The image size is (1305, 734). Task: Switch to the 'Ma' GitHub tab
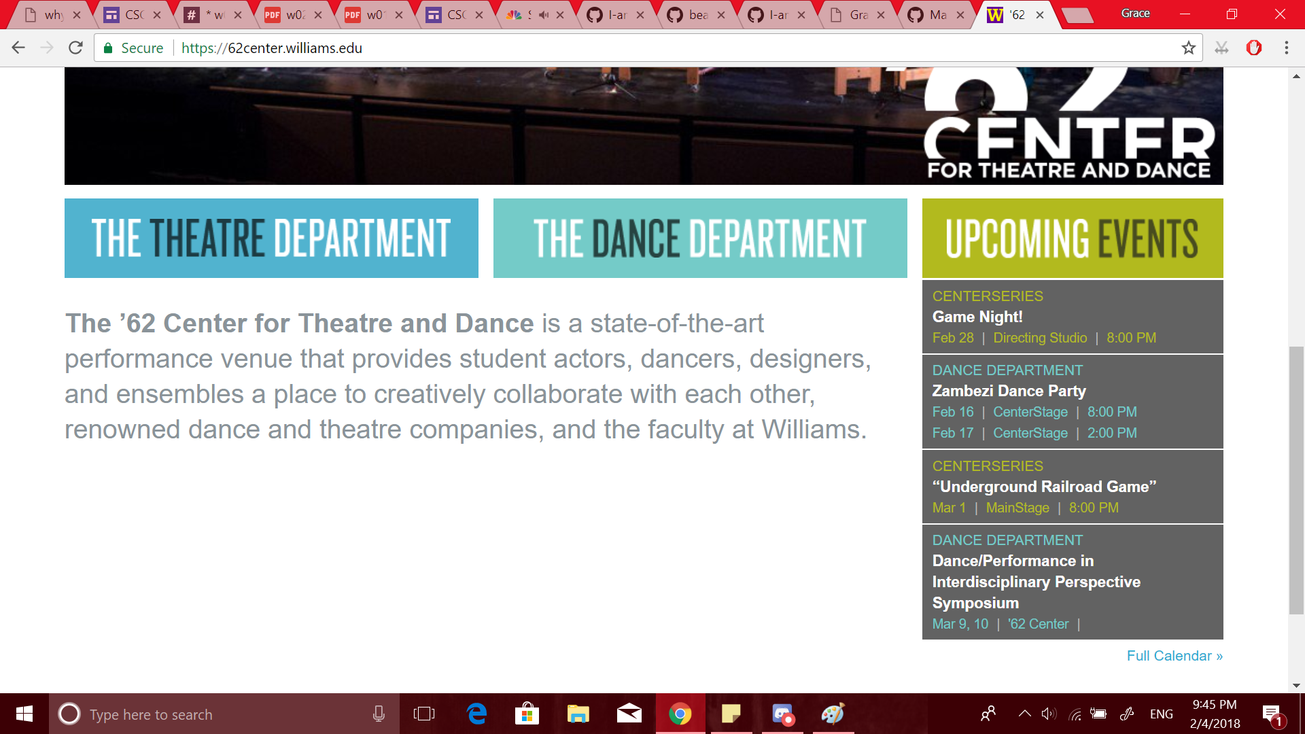tap(937, 15)
